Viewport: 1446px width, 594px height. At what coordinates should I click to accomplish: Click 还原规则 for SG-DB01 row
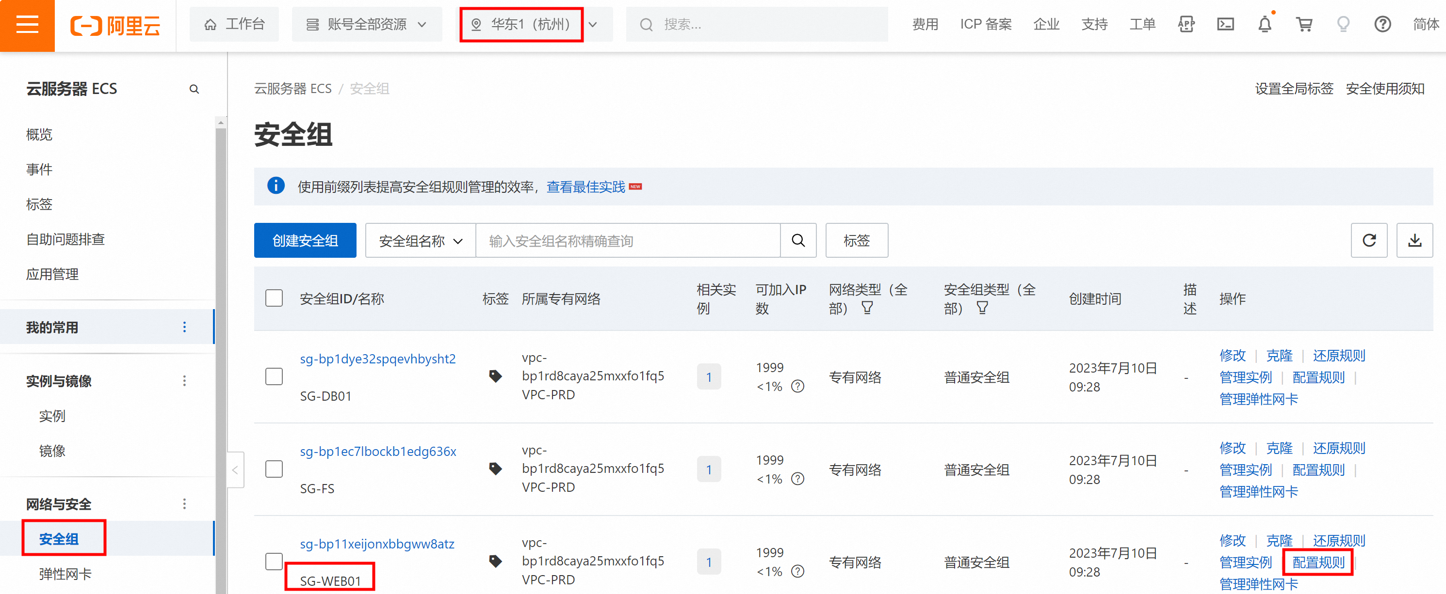(x=1339, y=355)
